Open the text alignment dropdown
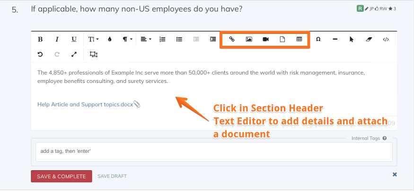414x191 pixels. (x=146, y=40)
